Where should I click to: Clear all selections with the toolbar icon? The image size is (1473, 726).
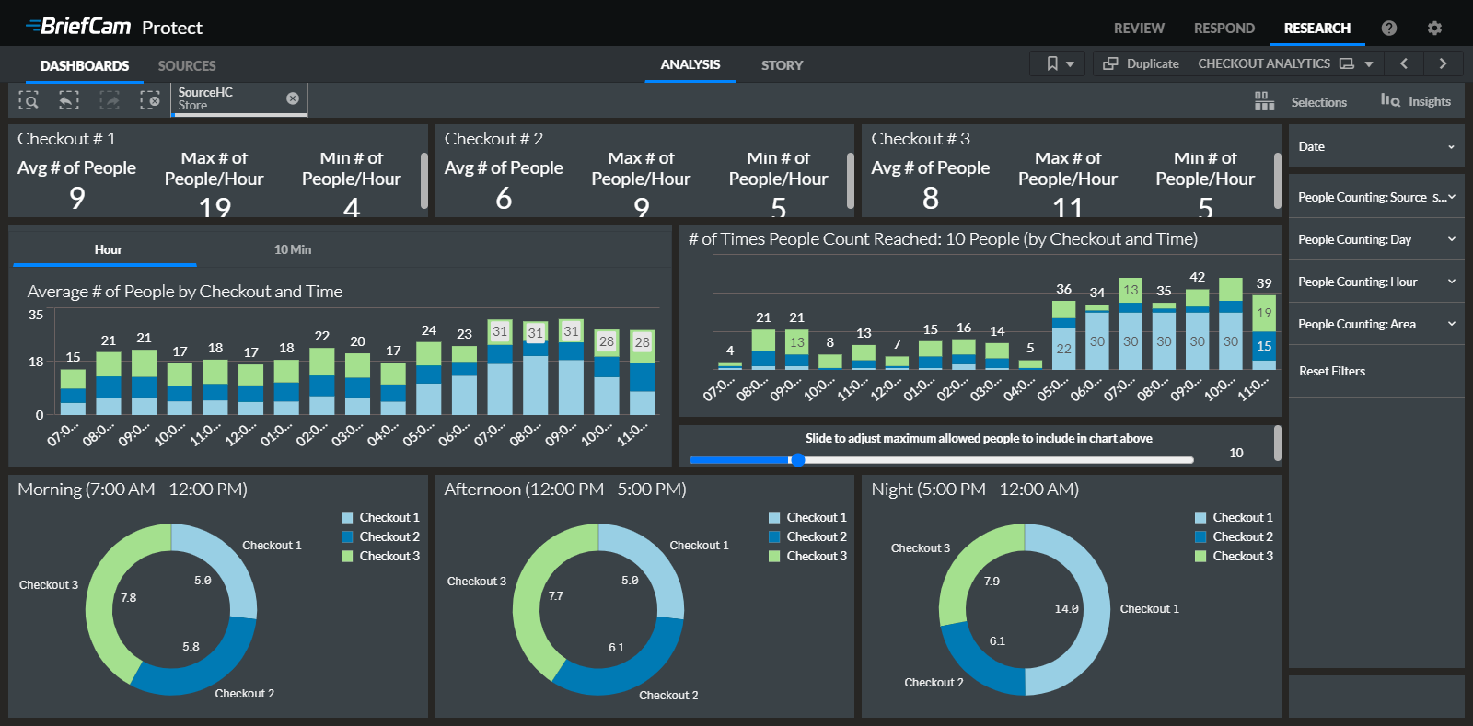tap(150, 100)
